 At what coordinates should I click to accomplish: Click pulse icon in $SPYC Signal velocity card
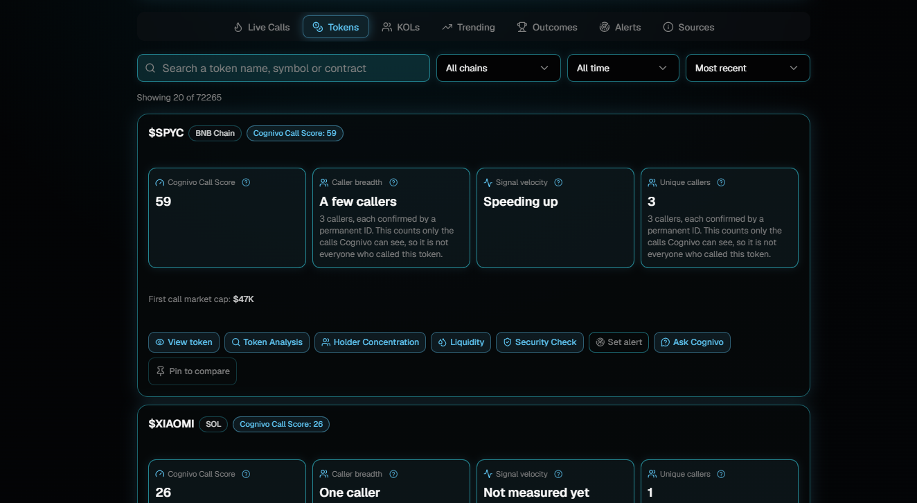(x=488, y=183)
